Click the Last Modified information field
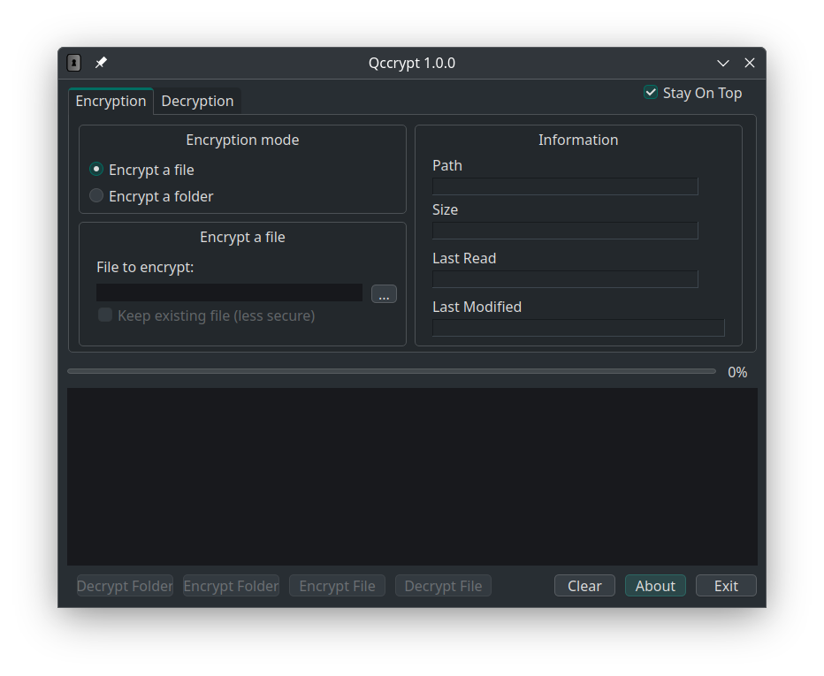The width and height of the screenshot is (824, 676). [x=578, y=328]
